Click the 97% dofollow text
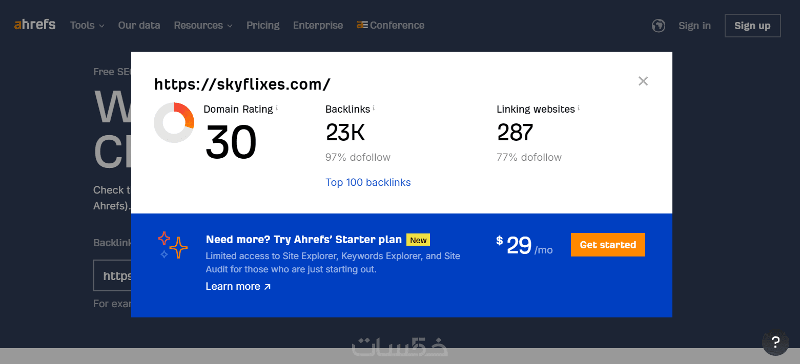Screen dimensions: 800x364 click(x=358, y=157)
